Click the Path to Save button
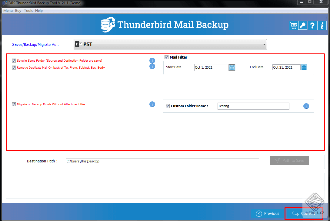This screenshot has width=330, height=221. (x=289, y=161)
